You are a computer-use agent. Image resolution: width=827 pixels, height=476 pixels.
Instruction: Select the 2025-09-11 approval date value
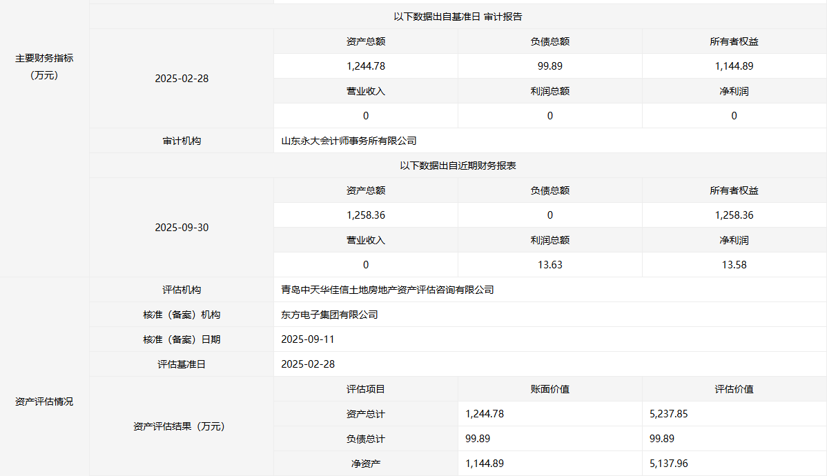click(308, 339)
